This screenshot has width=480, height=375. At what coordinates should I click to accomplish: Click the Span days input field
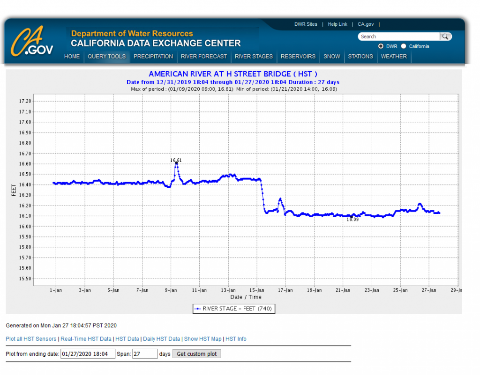click(x=144, y=354)
